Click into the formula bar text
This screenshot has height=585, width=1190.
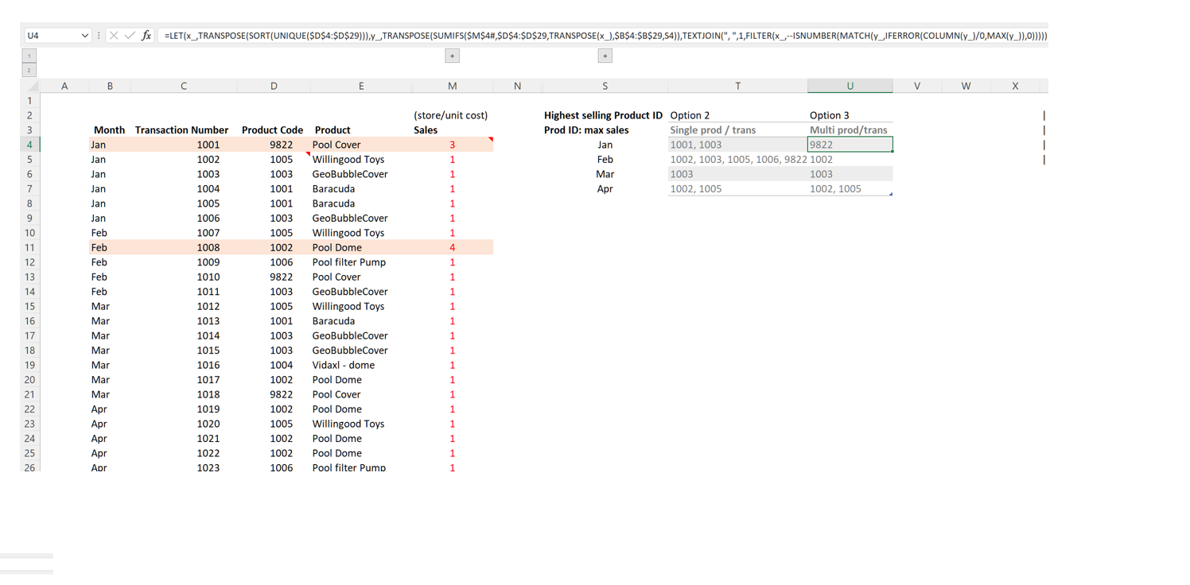click(x=605, y=36)
